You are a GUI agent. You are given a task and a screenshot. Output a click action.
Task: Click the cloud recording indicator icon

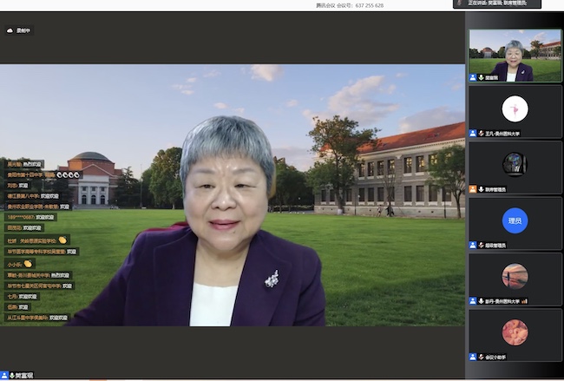10,30
